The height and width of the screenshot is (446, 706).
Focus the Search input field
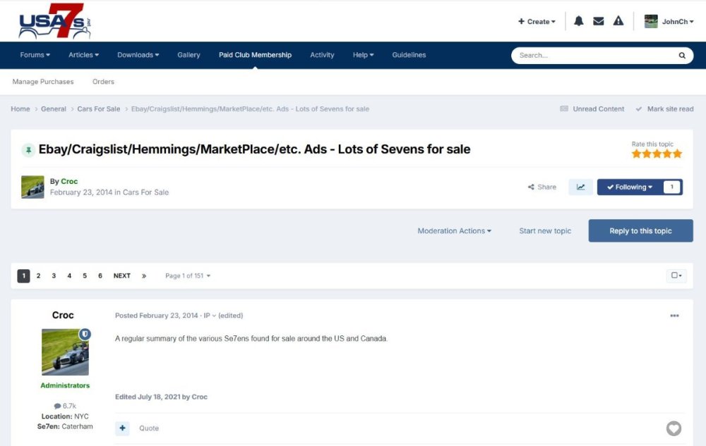(x=593, y=55)
